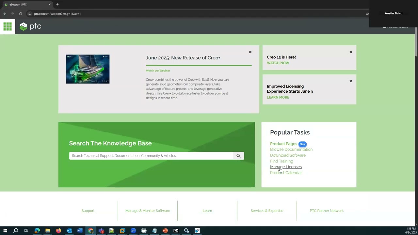Switch to Chrome in taskbar
The width and height of the screenshot is (418, 235).
pos(90,231)
